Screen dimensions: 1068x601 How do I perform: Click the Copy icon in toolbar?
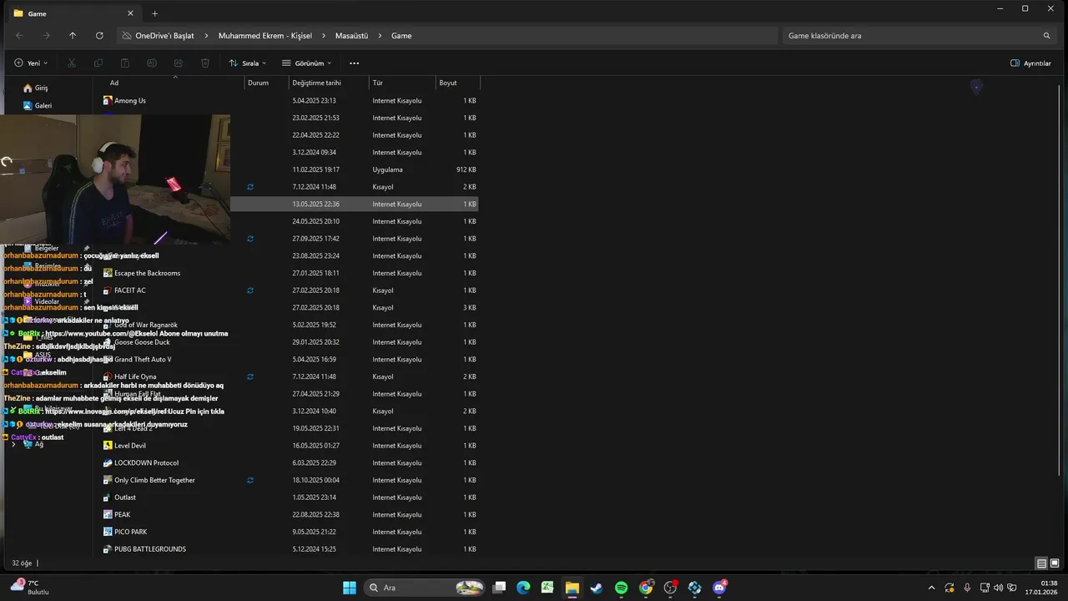(x=98, y=63)
